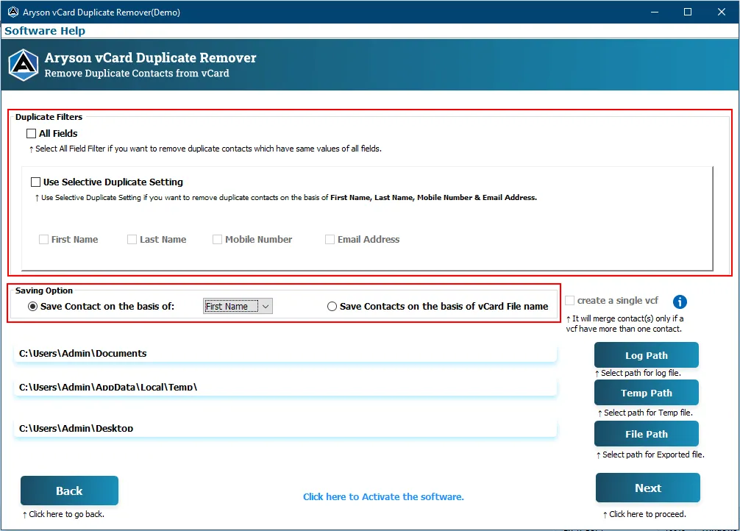The height and width of the screenshot is (531, 740).
Task: Proceed with the Next button
Action: point(647,488)
